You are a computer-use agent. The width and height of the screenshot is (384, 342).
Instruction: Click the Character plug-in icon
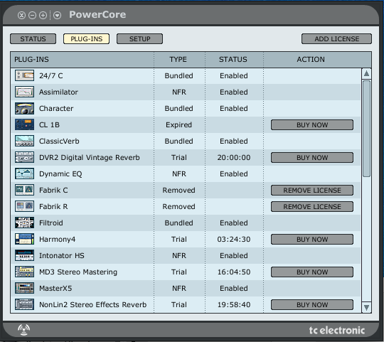pyautogui.click(x=24, y=109)
